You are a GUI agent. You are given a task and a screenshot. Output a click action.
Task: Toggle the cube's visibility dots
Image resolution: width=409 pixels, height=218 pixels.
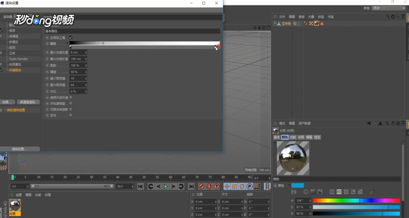299,24
